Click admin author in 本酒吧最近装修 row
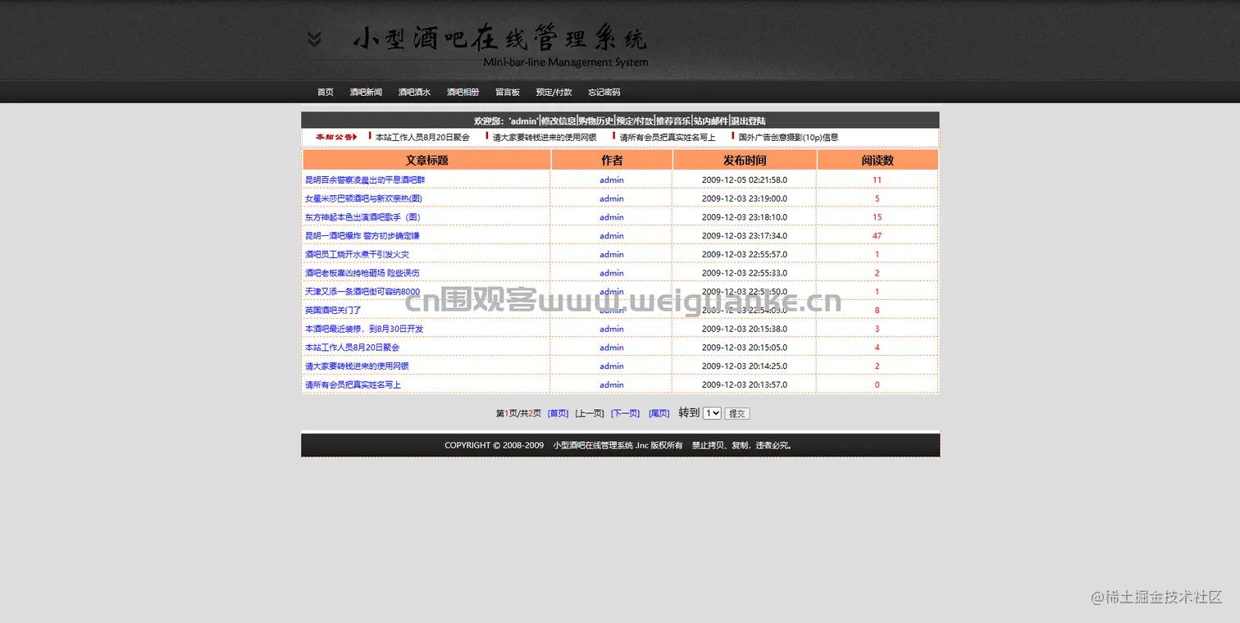Viewport: 1240px width, 623px height. pos(612,329)
